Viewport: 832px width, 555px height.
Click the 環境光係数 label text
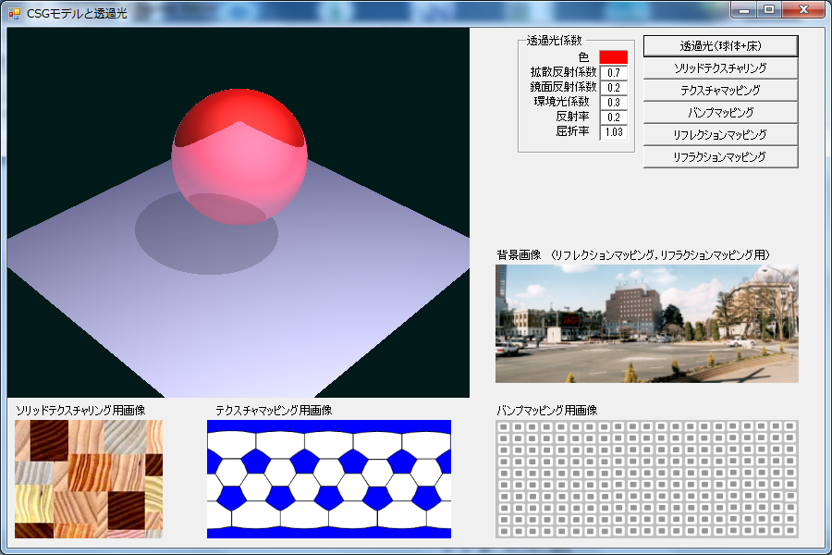pyautogui.click(x=561, y=102)
